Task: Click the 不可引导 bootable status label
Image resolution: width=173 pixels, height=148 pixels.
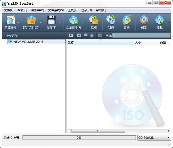Action: (12, 35)
